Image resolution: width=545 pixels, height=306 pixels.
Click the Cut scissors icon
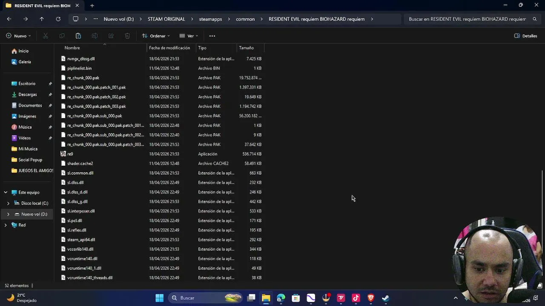tap(46, 36)
